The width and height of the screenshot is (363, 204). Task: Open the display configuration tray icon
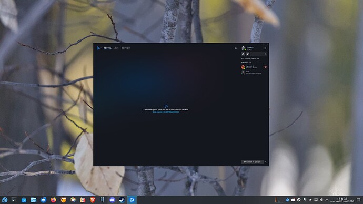click(x=316, y=200)
